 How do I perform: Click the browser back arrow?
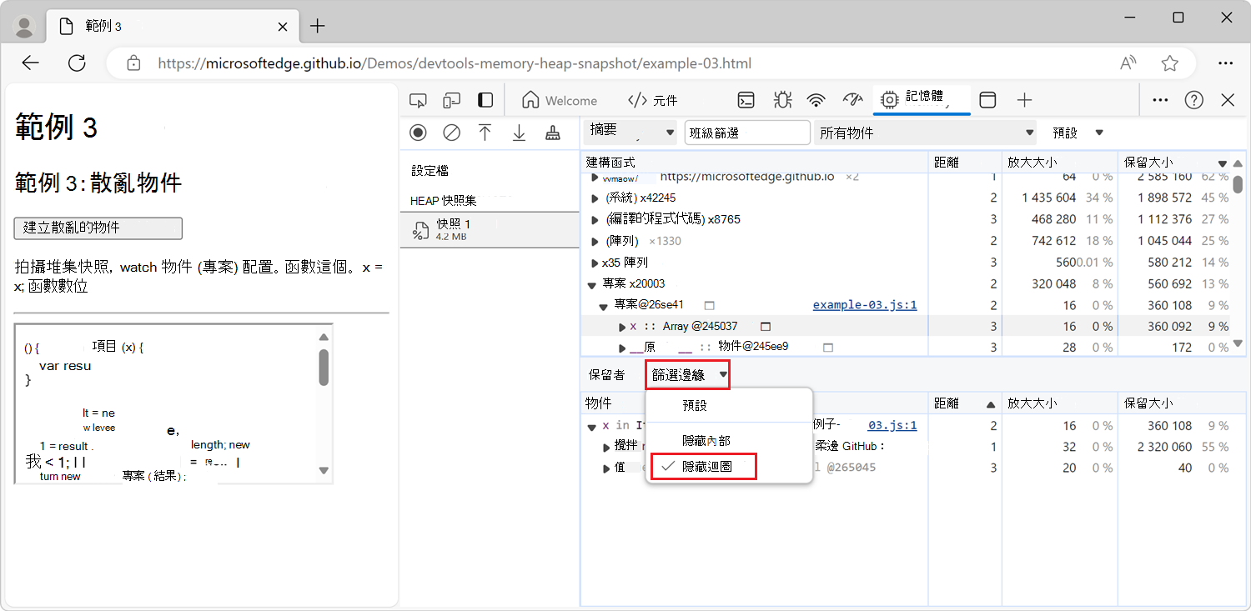coord(31,63)
